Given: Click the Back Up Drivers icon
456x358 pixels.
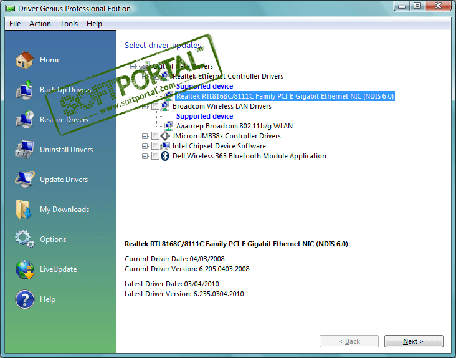Looking at the screenshot, I should [25, 90].
